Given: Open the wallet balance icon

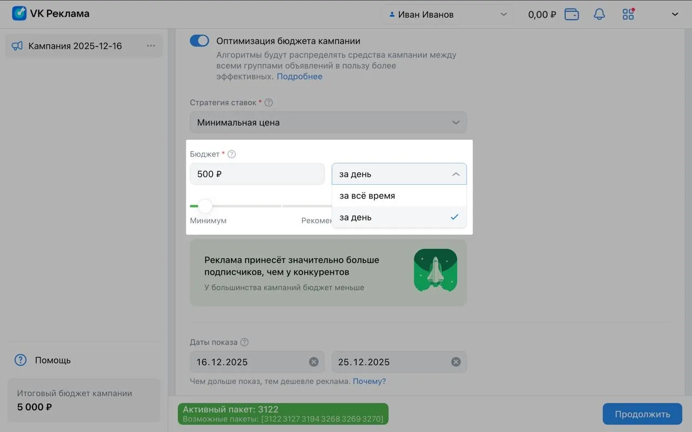Looking at the screenshot, I should click(x=571, y=15).
